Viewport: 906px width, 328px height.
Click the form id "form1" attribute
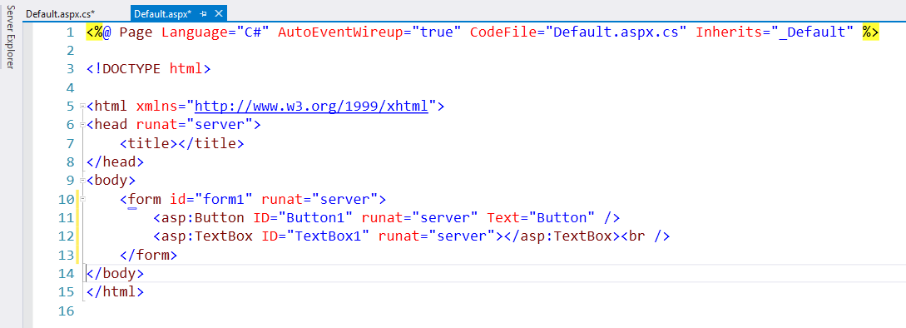point(211,199)
